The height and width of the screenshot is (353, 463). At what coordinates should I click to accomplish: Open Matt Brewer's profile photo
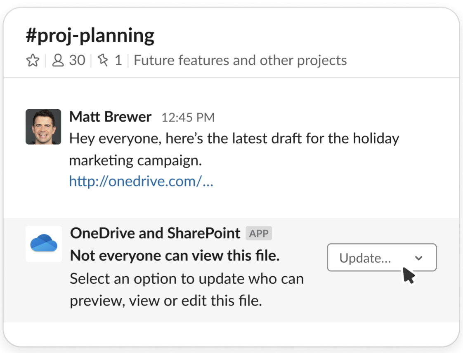pyautogui.click(x=43, y=127)
